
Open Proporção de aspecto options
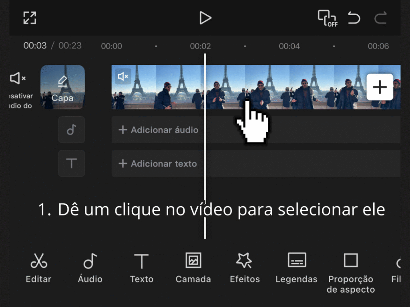(x=350, y=272)
